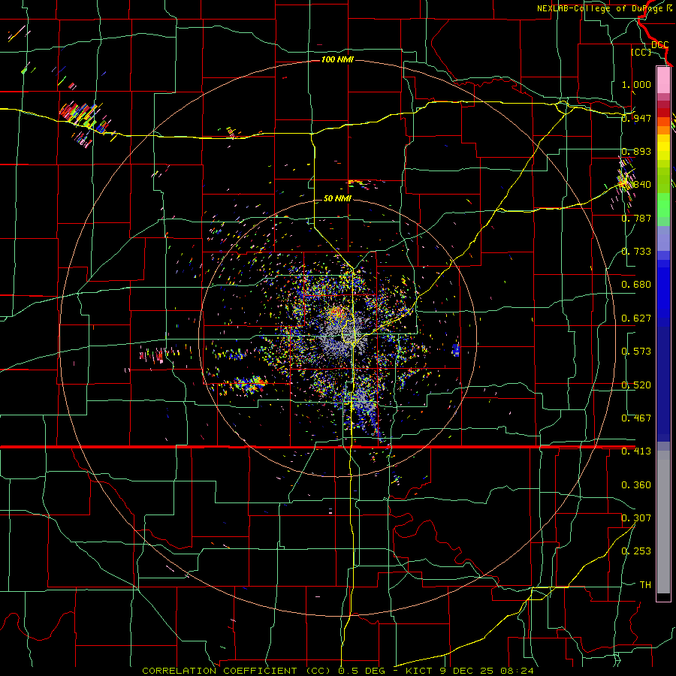Click the [CC] product label
Image resolution: width=676 pixels, height=676 pixels.
click(x=641, y=52)
